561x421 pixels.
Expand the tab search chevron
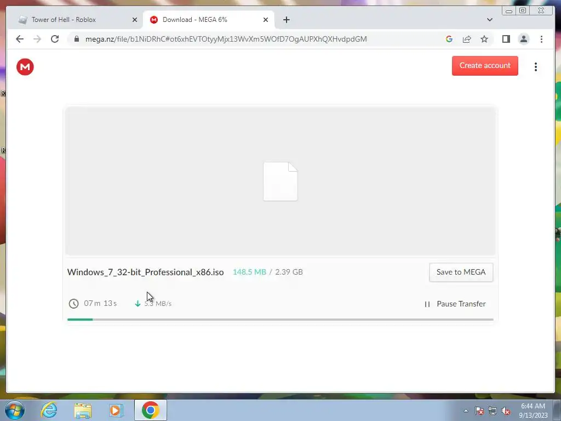click(x=490, y=20)
